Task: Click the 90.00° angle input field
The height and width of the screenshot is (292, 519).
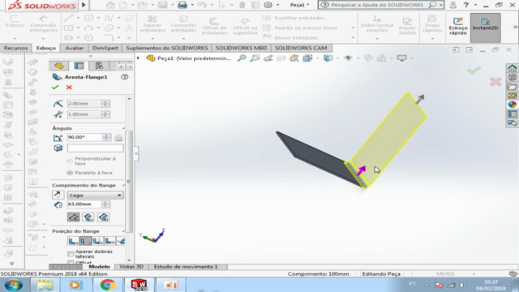Action: (84, 137)
